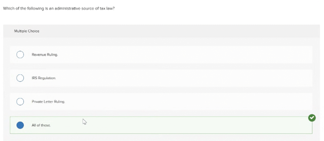Click the administrative source question text
Viewport: 324px width, 141px height.
59,9
